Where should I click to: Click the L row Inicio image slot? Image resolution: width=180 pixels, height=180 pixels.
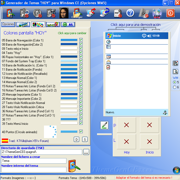click(x=149, y=142)
